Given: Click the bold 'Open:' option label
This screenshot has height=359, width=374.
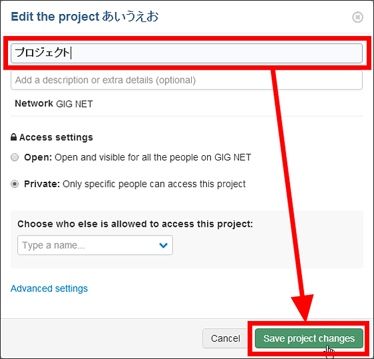Looking at the screenshot, I should (x=38, y=157).
